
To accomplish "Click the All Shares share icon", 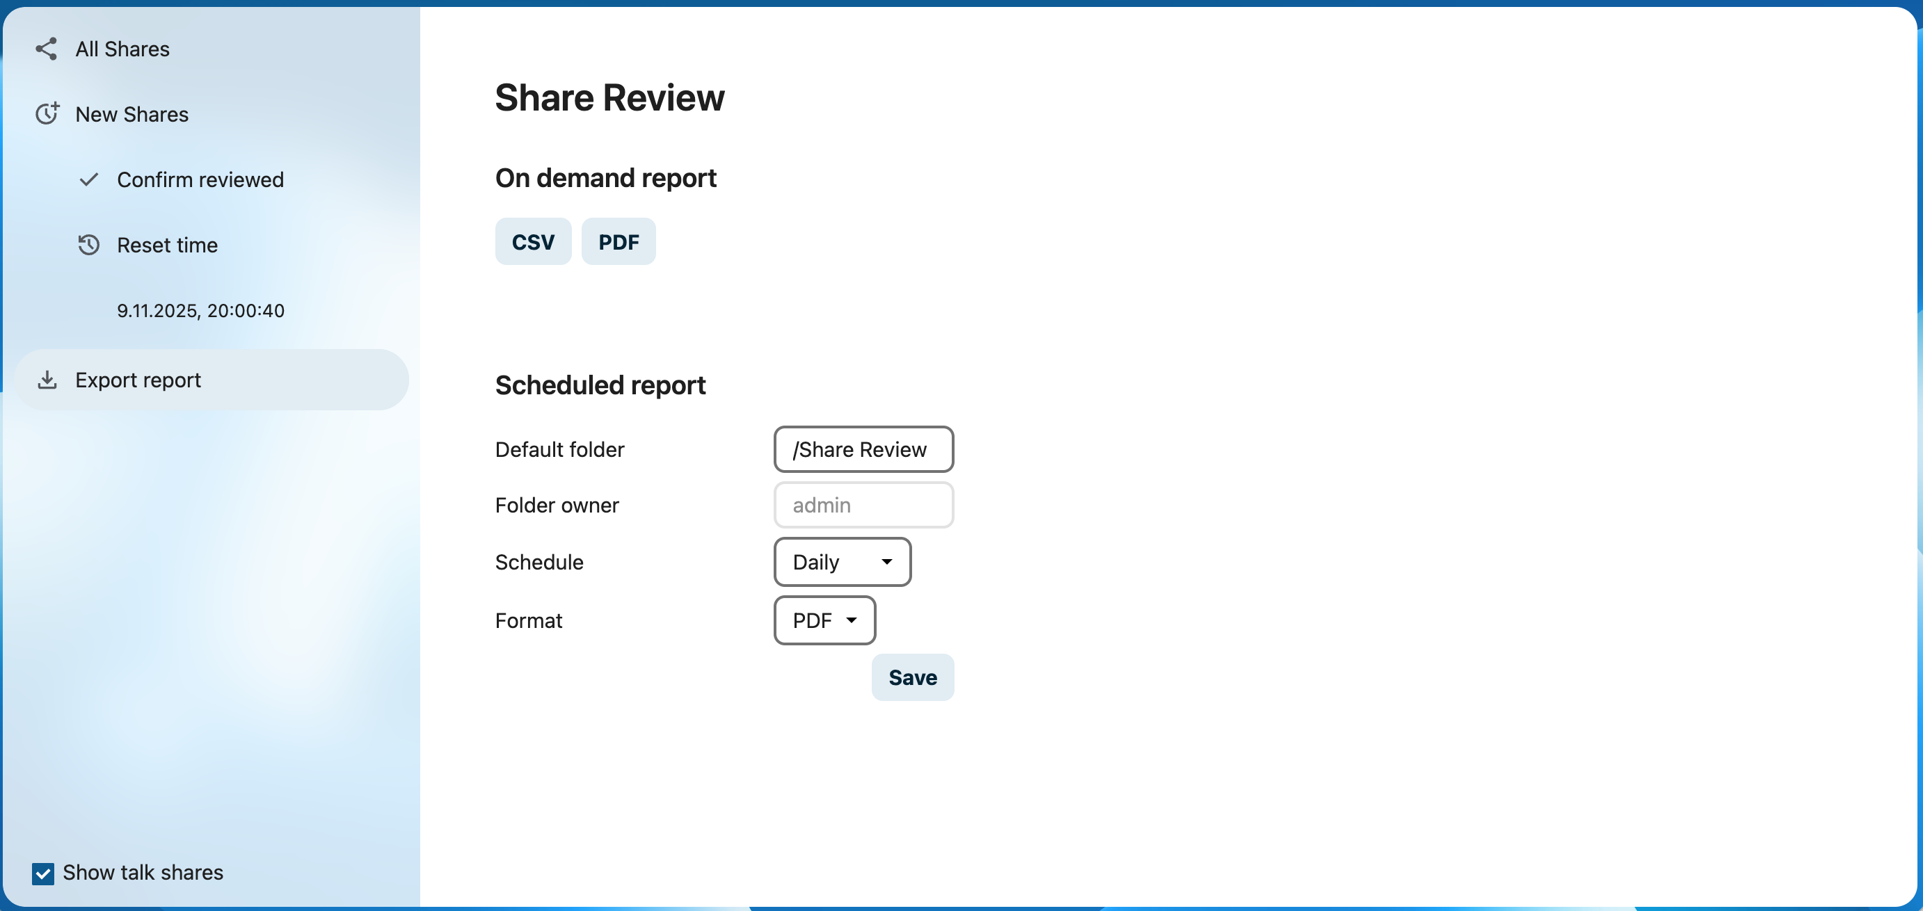I will tap(47, 49).
